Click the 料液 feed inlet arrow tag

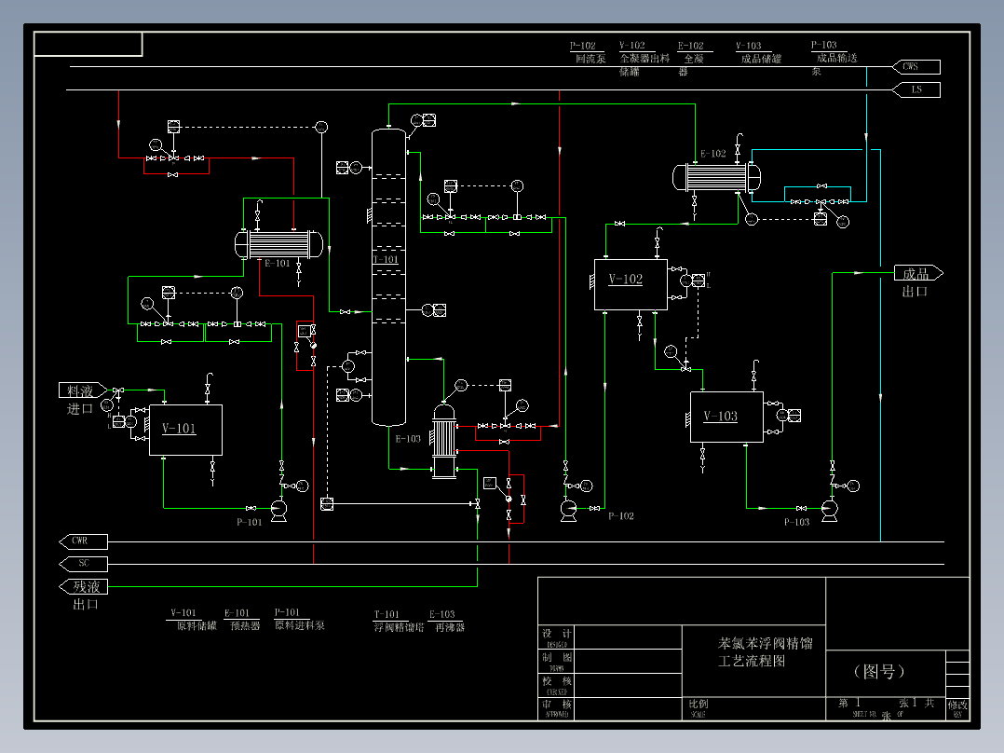tap(83, 390)
